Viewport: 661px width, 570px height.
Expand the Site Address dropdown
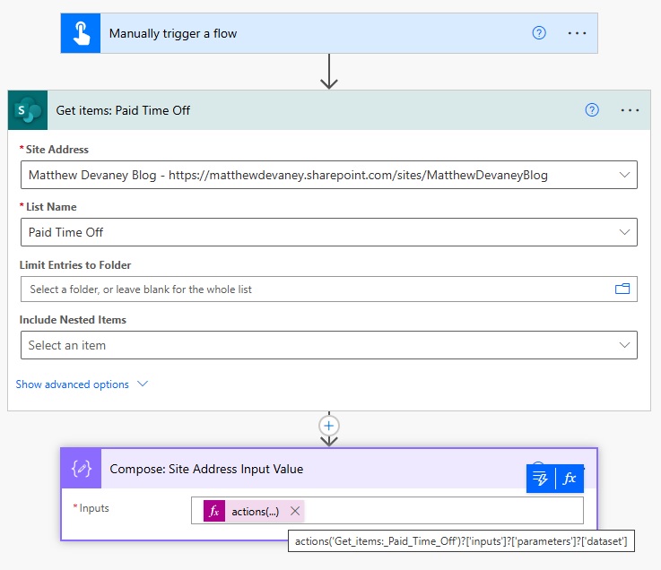624,175
